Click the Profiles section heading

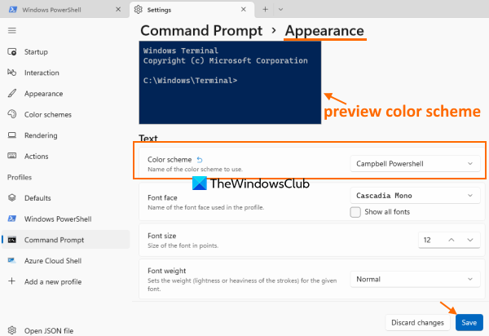coord(20,177)
